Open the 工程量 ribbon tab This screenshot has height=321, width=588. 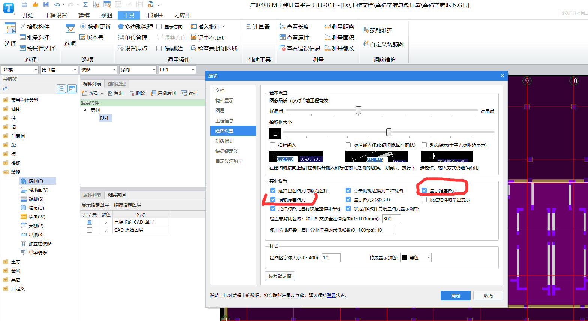pyautogui.click(x=154, y=15)
